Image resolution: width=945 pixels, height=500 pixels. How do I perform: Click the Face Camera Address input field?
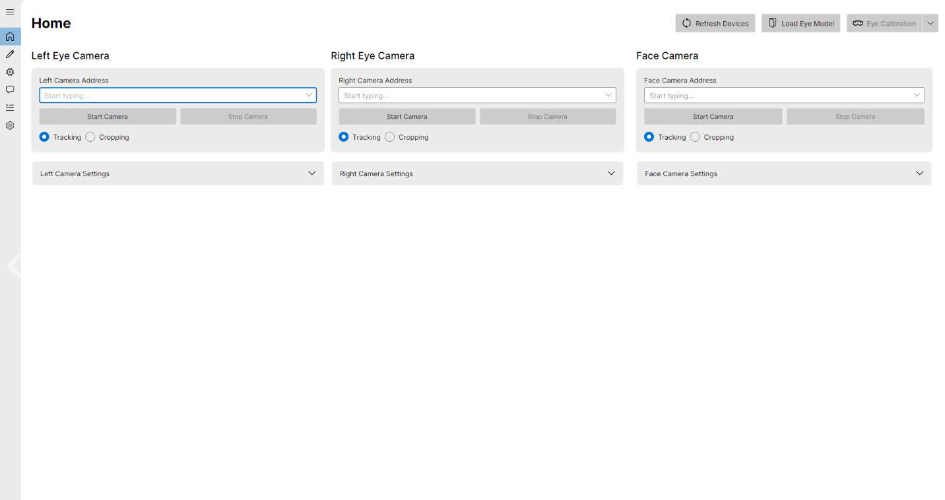point(777,96)
